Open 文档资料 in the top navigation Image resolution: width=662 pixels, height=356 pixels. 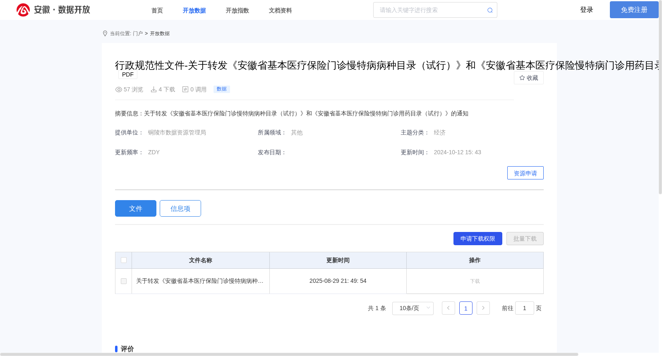pos(280,10)
